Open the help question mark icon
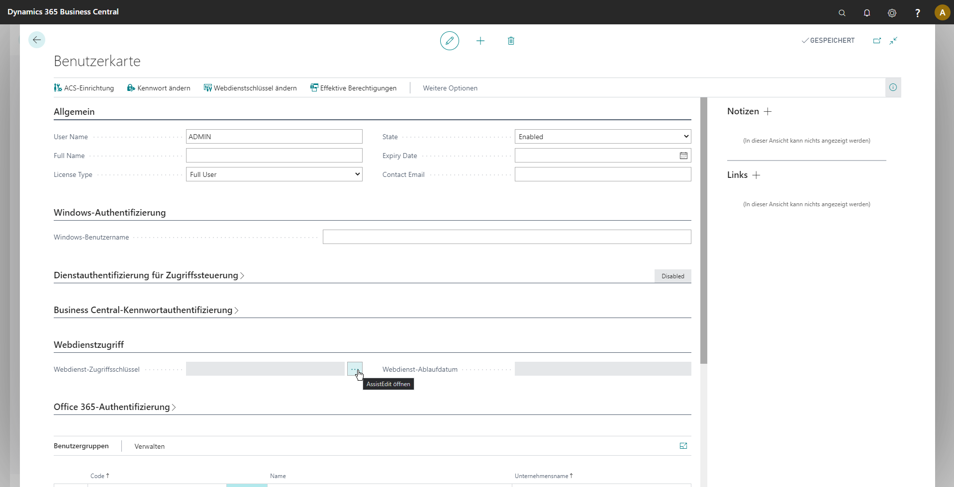 (x=917, y=13)
